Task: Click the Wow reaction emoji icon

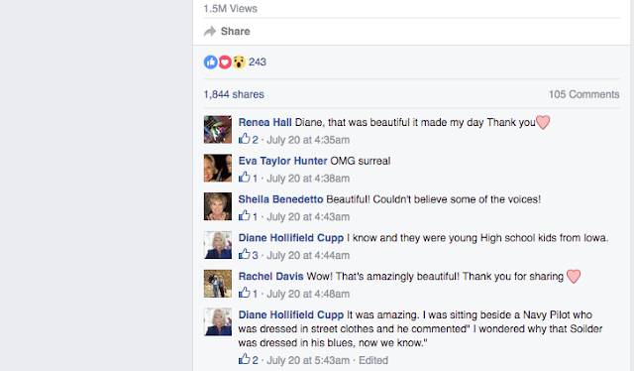Action: click(x=239, y=62)
